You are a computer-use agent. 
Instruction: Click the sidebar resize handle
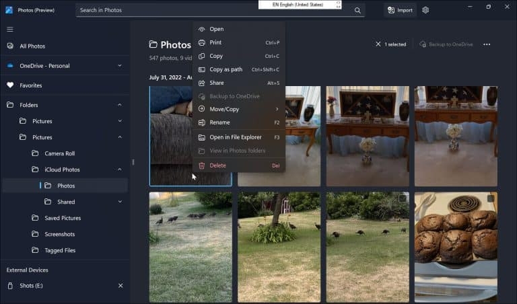[x=133, y=162]
